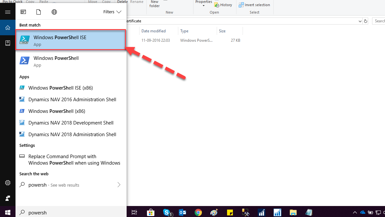Click the search box containing 'powersh'
385x217 pixels.
pos(71,212)
